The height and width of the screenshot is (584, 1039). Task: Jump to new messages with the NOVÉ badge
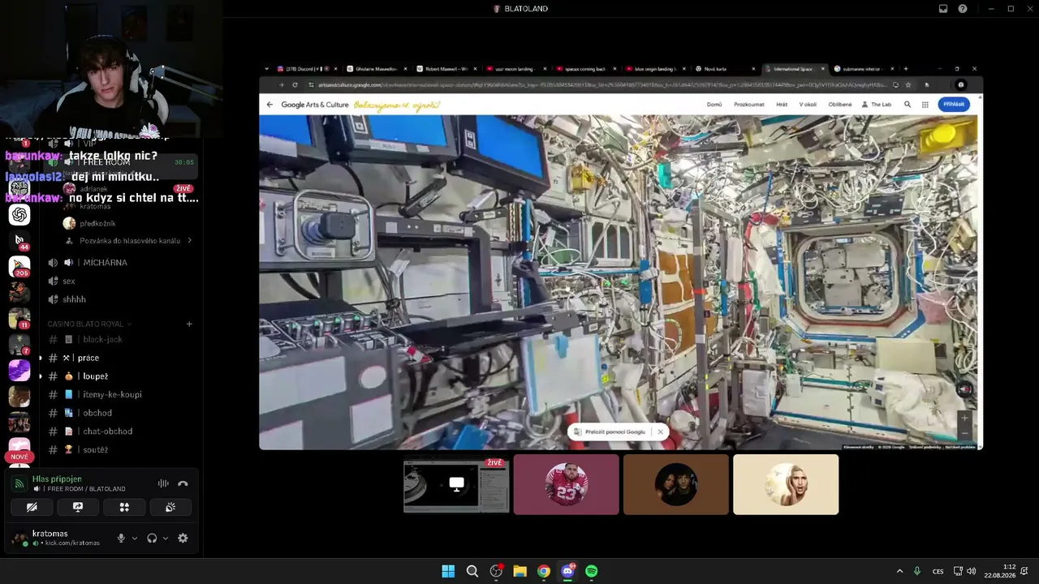tap(19, 457)
